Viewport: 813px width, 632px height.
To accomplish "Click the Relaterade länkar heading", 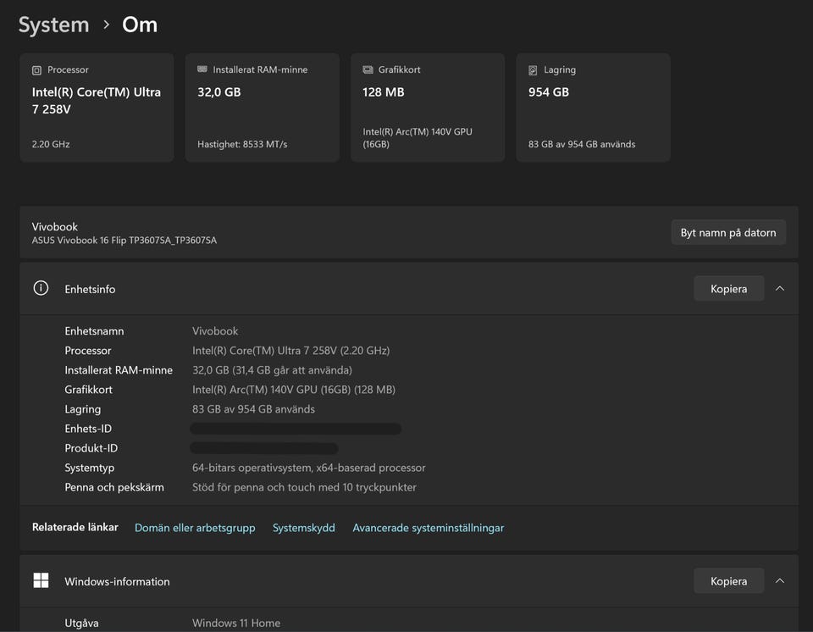I will 75,527.
